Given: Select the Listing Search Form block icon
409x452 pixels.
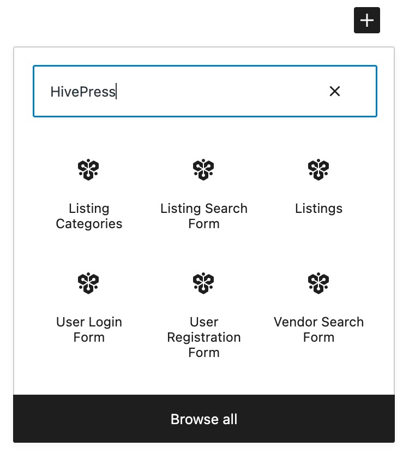Looking at the screenshot, I should (203, 169).
